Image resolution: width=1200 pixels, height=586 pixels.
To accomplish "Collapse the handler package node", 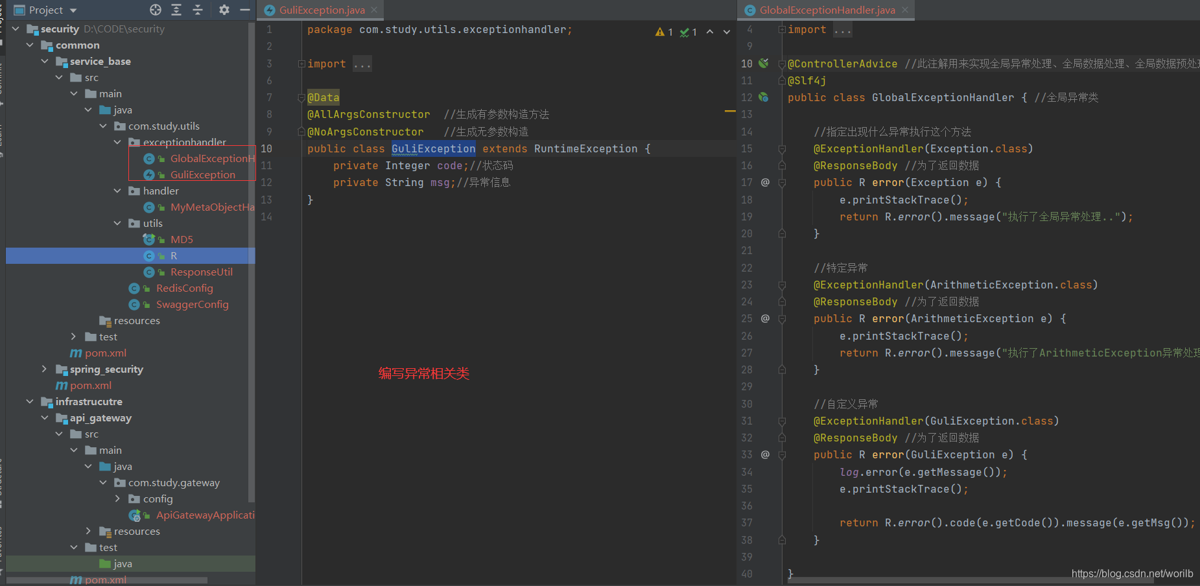I will pos(117,191).
